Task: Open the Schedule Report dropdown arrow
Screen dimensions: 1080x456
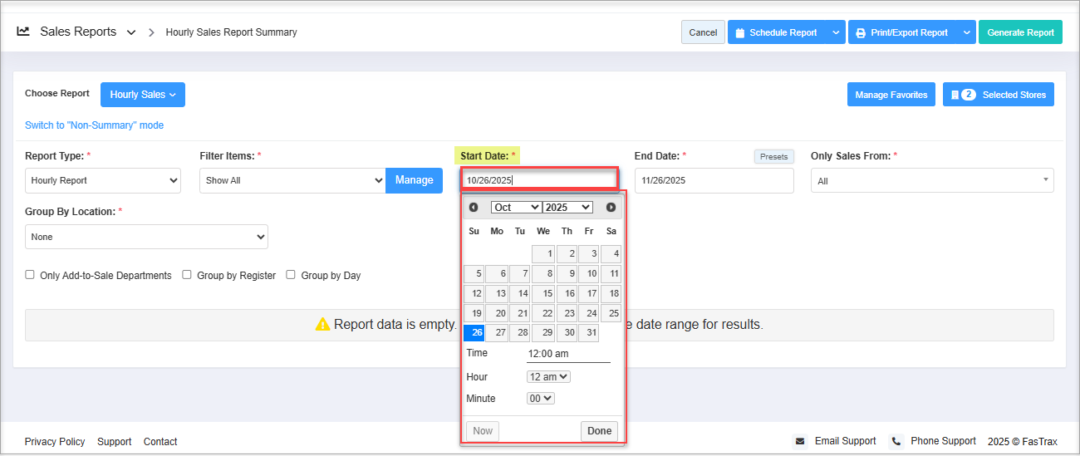Action: click(835, 32)
